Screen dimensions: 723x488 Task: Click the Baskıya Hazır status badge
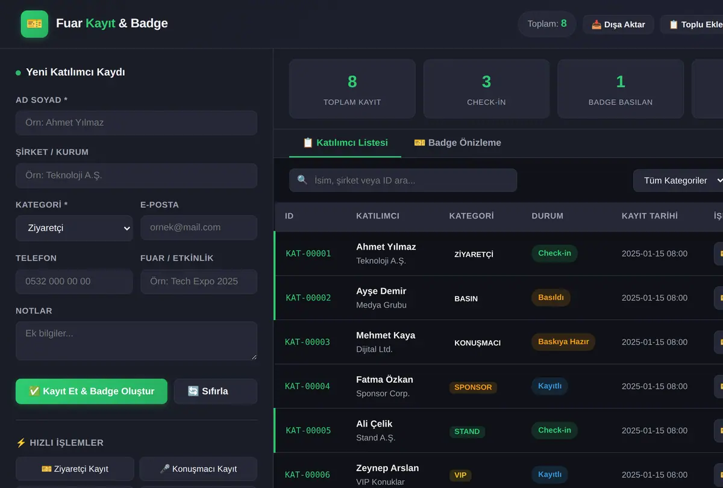[x=563, y=342]
